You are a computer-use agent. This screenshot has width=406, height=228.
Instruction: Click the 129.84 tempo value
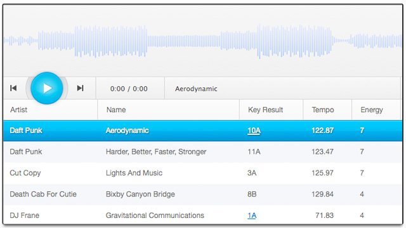tap(323, 194)
